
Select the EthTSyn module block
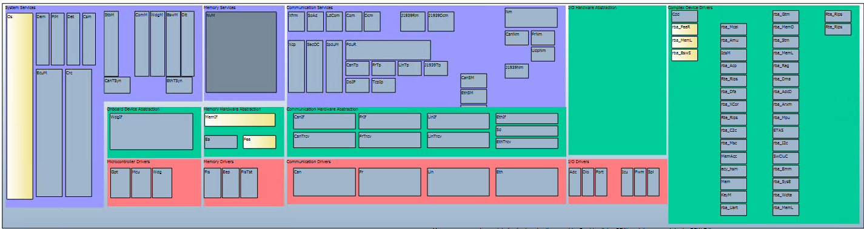[x=179, y=85]
